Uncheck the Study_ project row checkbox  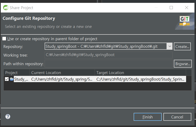tap(7, 79)
